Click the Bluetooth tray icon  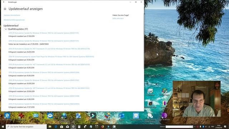pyautogui.click(x=203, y=126)
